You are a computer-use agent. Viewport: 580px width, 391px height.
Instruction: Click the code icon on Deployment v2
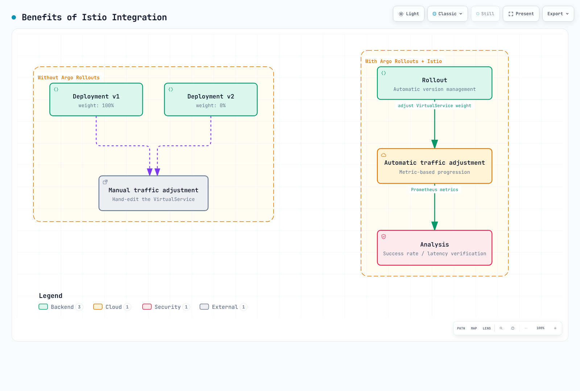[171, 89]
